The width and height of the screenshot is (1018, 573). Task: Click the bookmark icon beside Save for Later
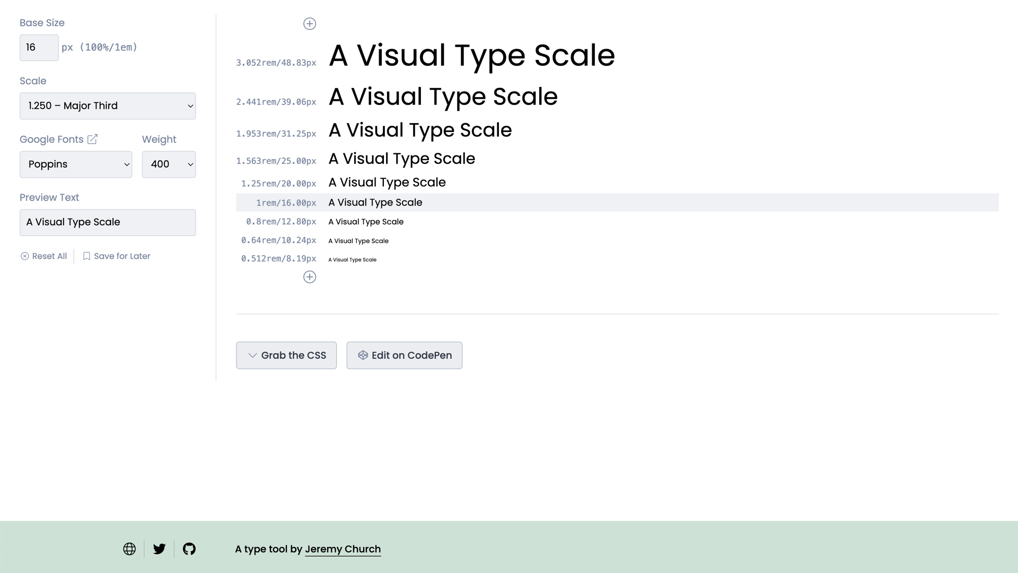86,256
